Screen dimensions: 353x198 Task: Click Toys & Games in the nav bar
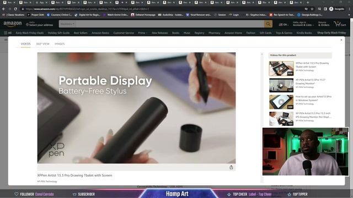pos(284,33)
